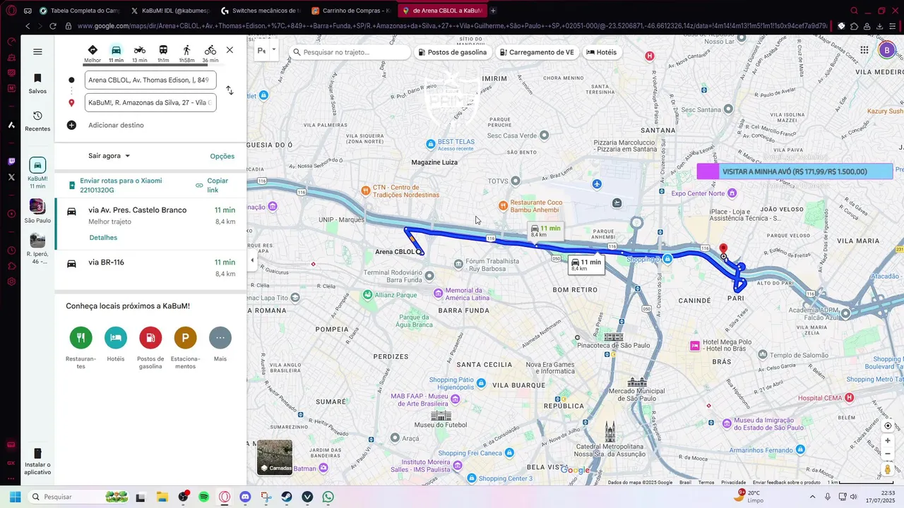Open Recentes recent places
Image resolution: width=904 pixels, height=508 pixels.
(x=37, y=121)
